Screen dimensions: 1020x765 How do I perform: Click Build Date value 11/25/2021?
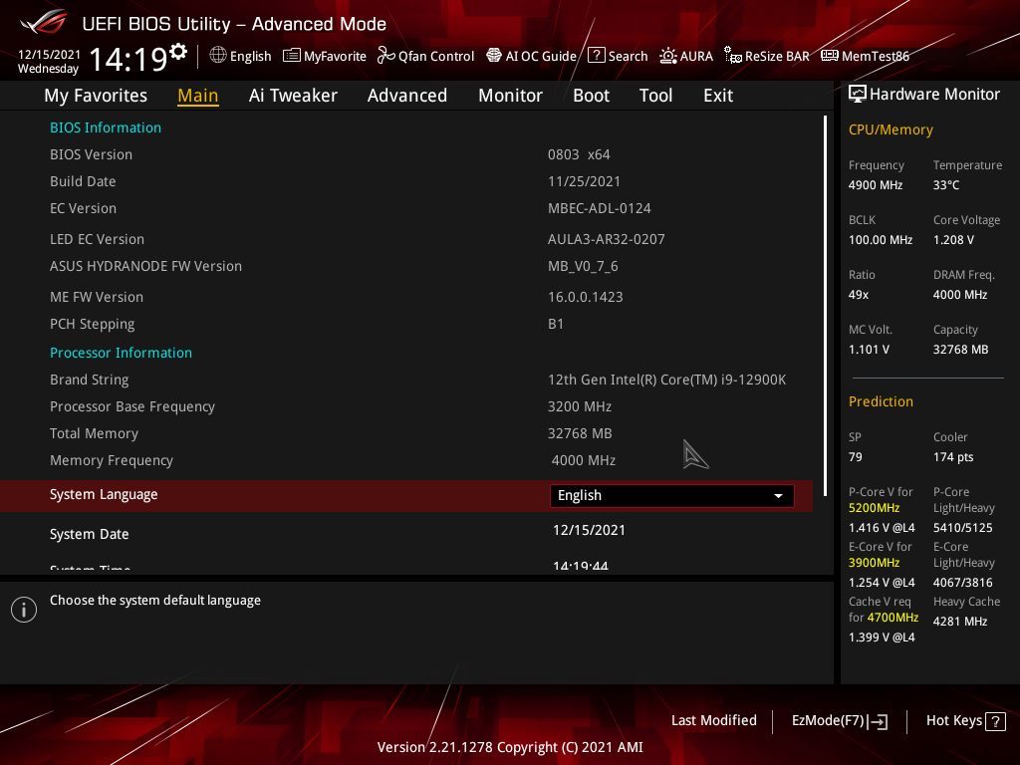(x=584, y=181)
